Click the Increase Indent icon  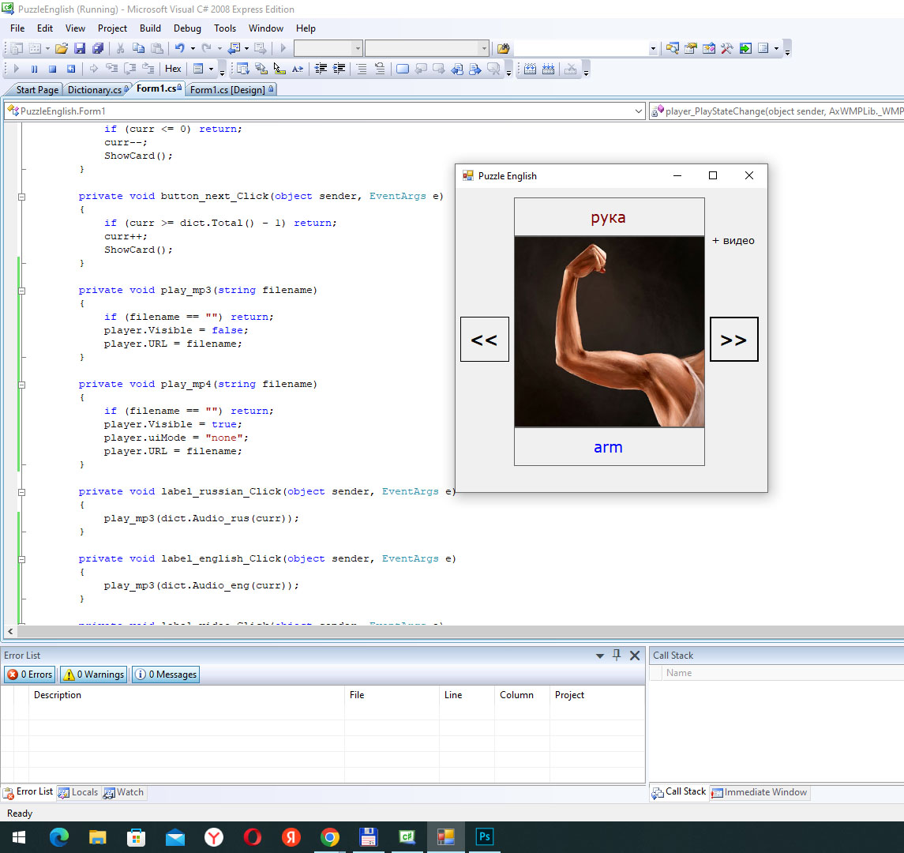tap(339, 69)
